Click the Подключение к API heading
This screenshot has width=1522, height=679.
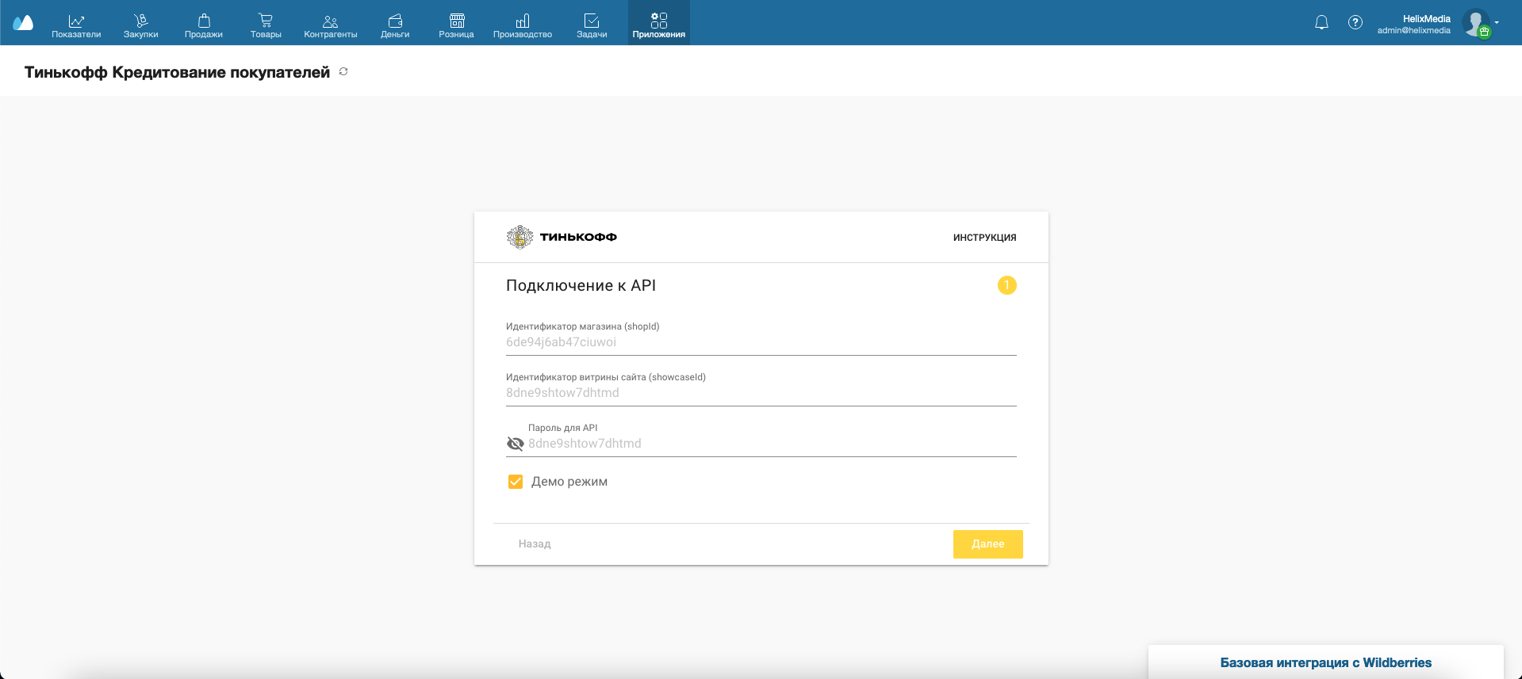click(581, 285)
